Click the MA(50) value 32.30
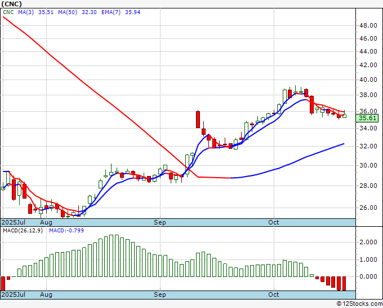 [89, 12]
